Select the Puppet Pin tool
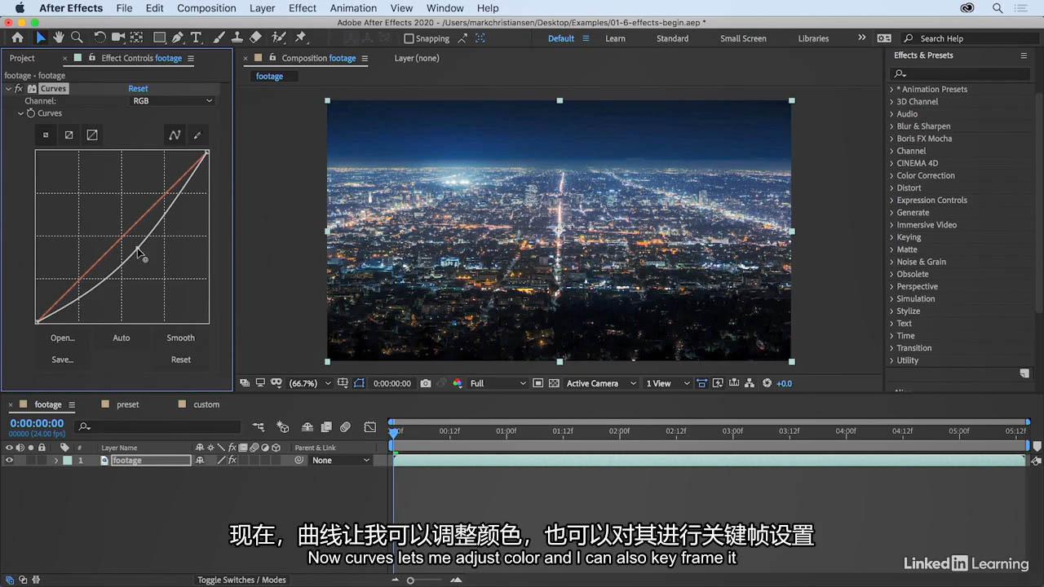 point(300,38)
